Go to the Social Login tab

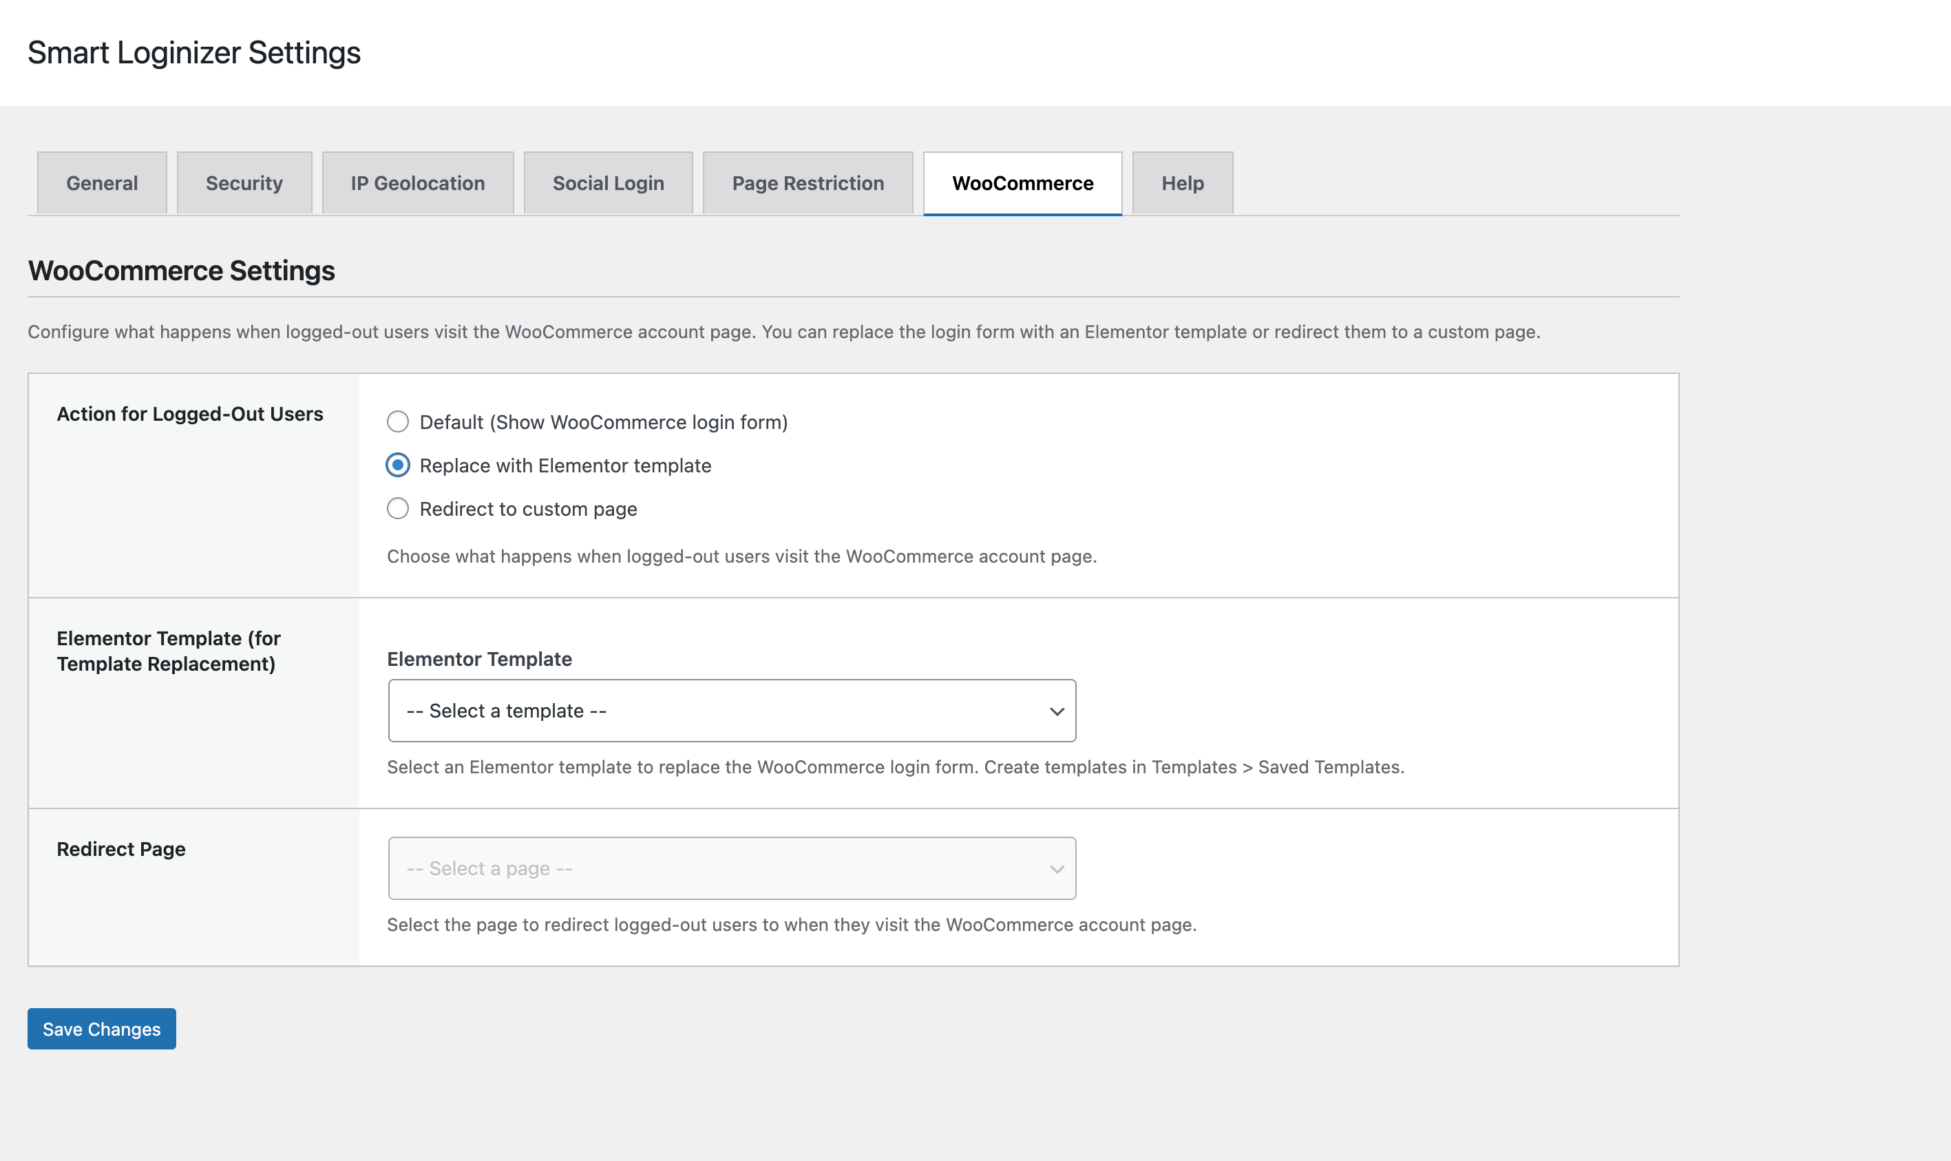coord(608,183)
